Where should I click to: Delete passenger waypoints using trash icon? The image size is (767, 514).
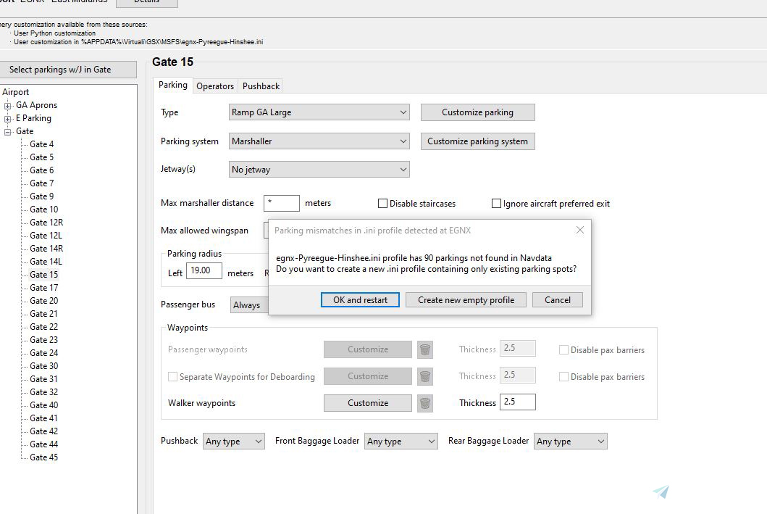[425, 349]
